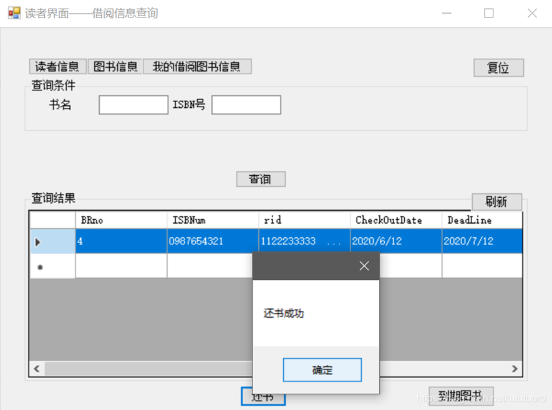
Task: Select cell 1122233333 in rid column
Action: coord(304,241)
